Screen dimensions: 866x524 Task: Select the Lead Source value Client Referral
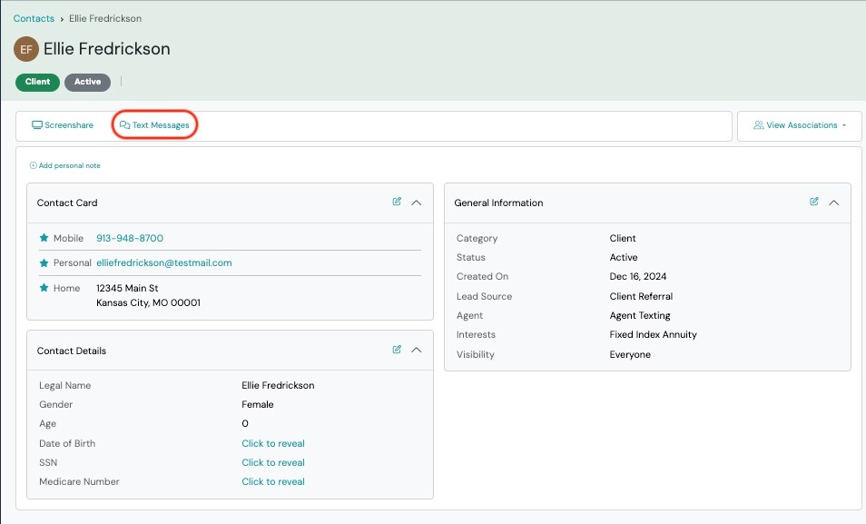tap(641, 296)
